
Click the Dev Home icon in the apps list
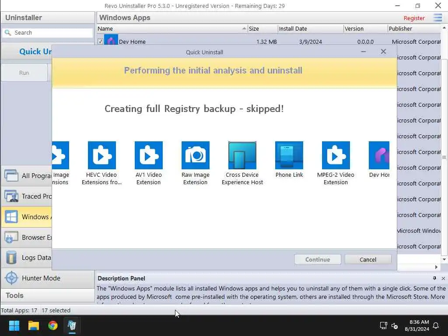(111, 40)
